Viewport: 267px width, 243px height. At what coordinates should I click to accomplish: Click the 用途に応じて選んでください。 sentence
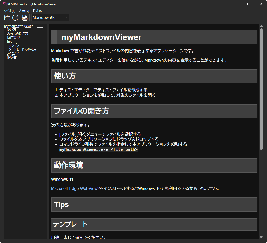[79, 237]
